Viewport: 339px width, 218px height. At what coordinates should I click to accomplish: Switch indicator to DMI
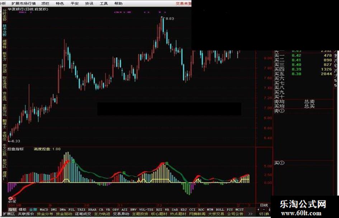tap(53, 209)
